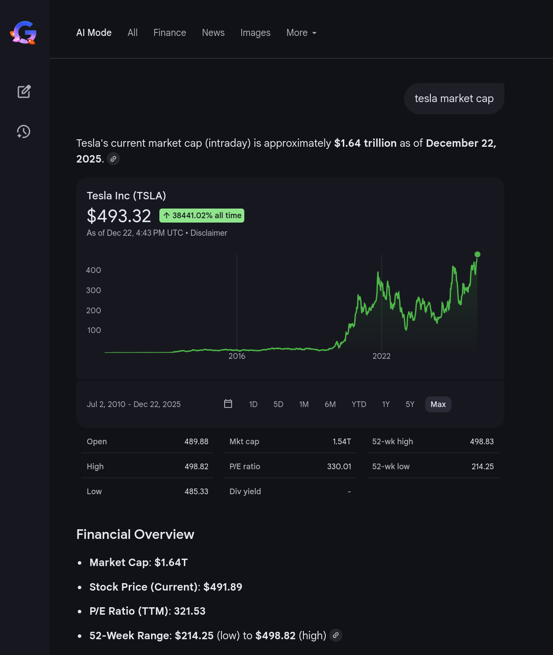
Task: Open the Disclaimer link
Action: coord(209,233)
